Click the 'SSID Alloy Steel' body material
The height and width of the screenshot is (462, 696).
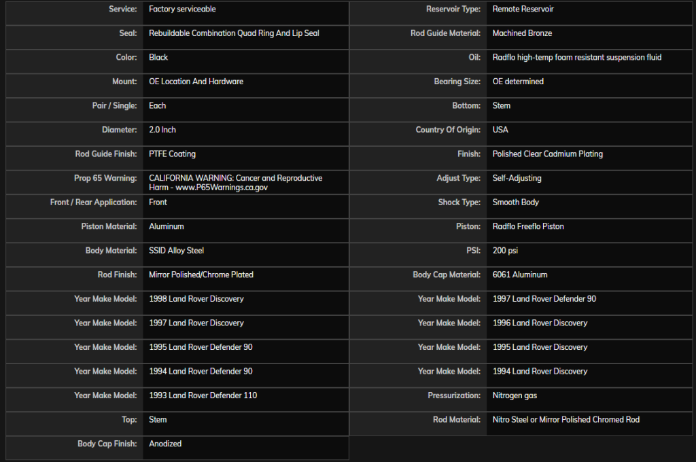[x=176, y=250]
